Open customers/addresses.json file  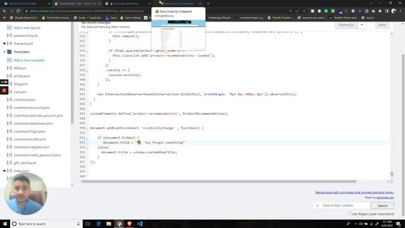[33, 123]
